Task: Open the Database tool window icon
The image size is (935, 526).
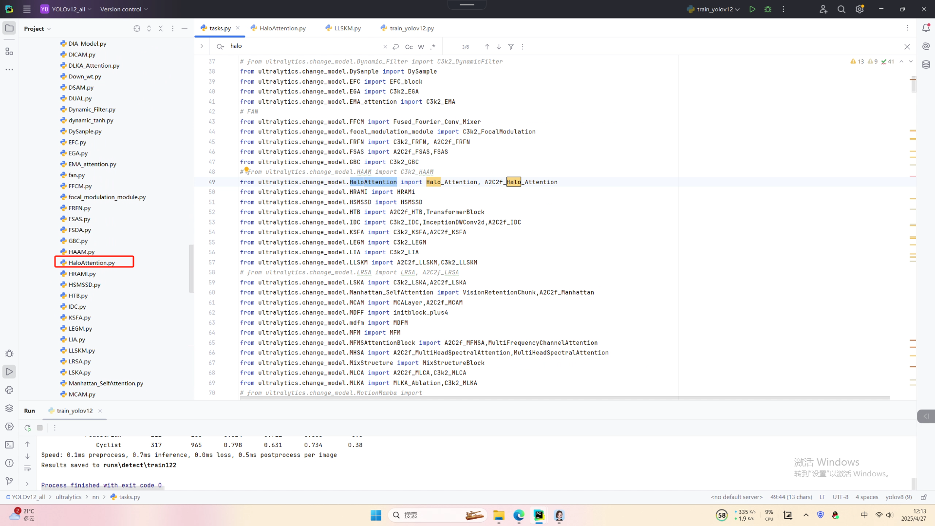Action: (926, 64)
